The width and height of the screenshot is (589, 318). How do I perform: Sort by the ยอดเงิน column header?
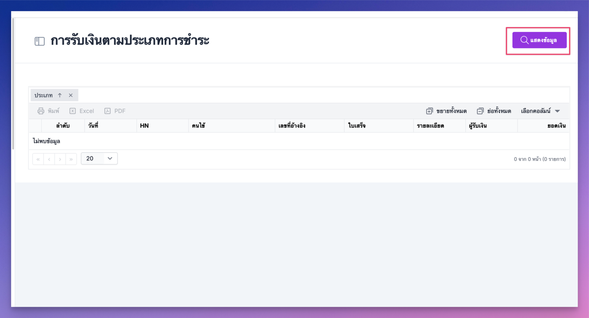556,126
